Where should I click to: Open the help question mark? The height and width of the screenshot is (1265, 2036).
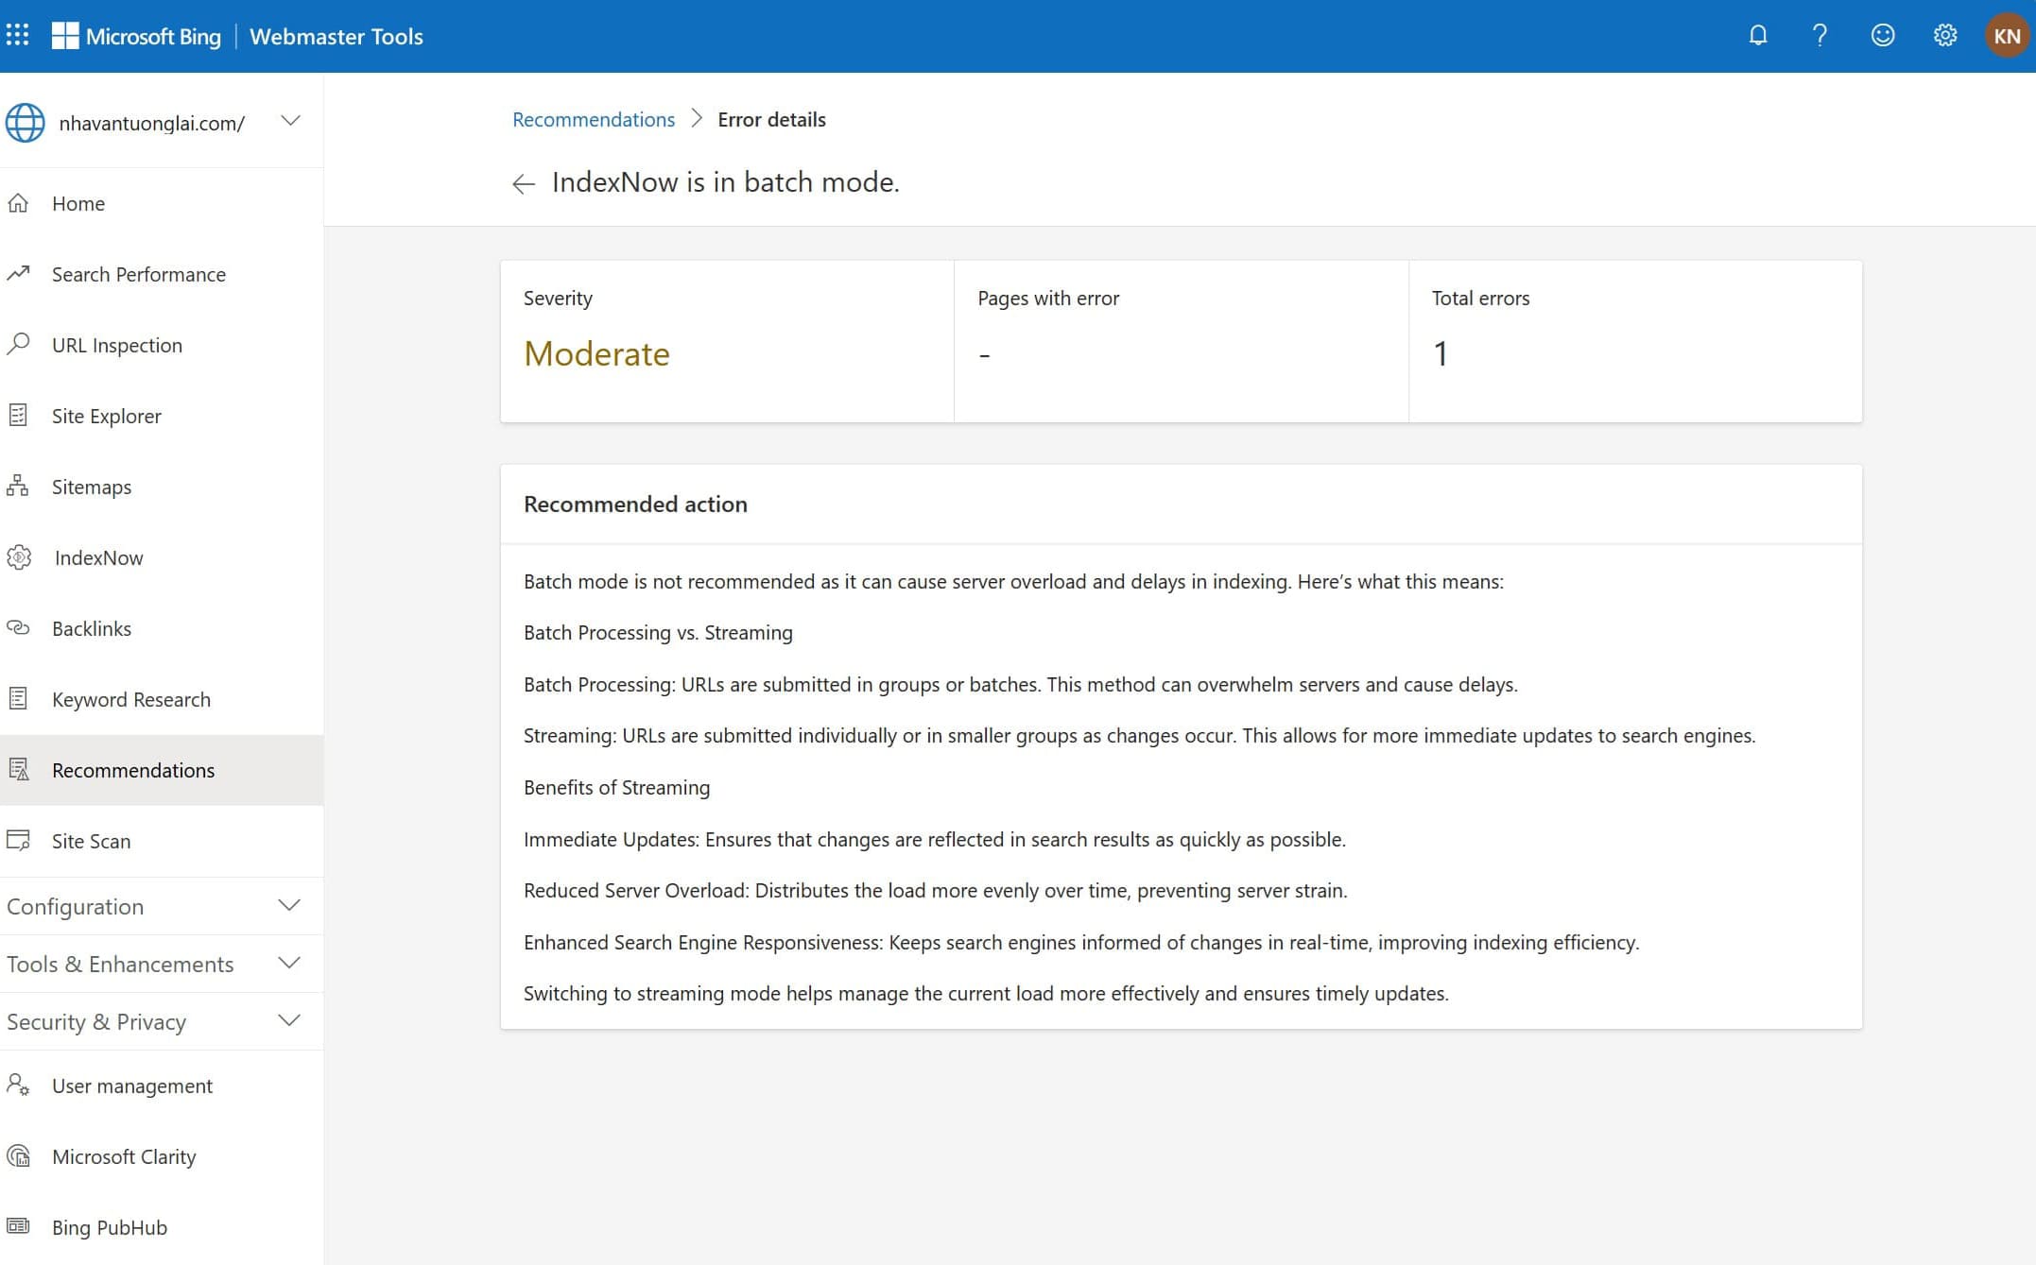pos(1820,36)
